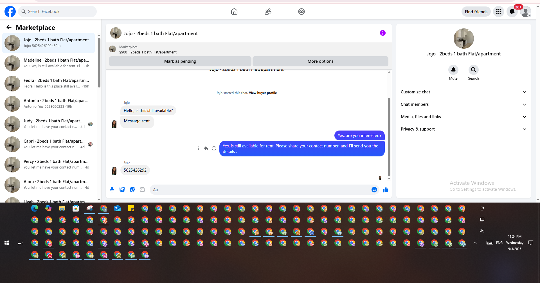The width and height of the screenshot is (540, 283).
Task: Click the ENG language indicator
Action: pyautogui.click(x=499, y=242)
